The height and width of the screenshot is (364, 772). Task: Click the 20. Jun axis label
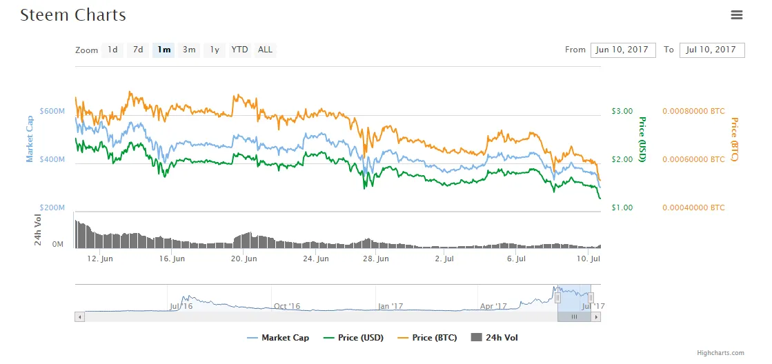click(245, 259)
